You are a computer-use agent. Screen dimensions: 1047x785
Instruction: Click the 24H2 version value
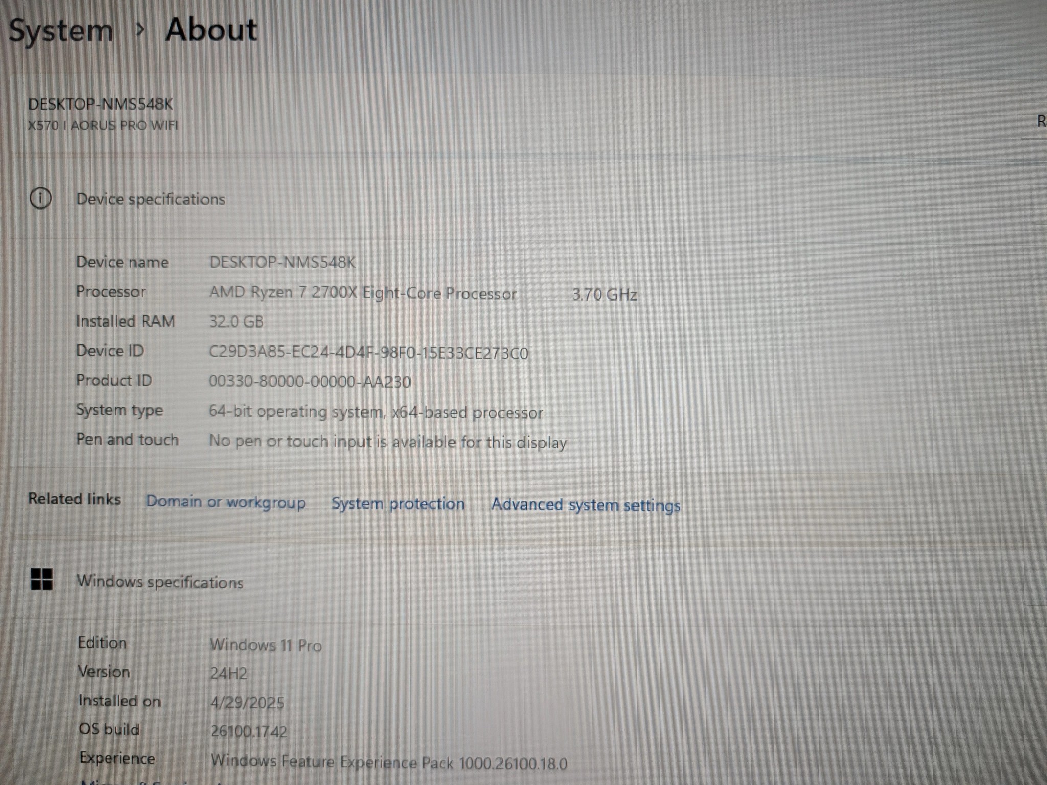pyautogui.click(x=229, y=673)
